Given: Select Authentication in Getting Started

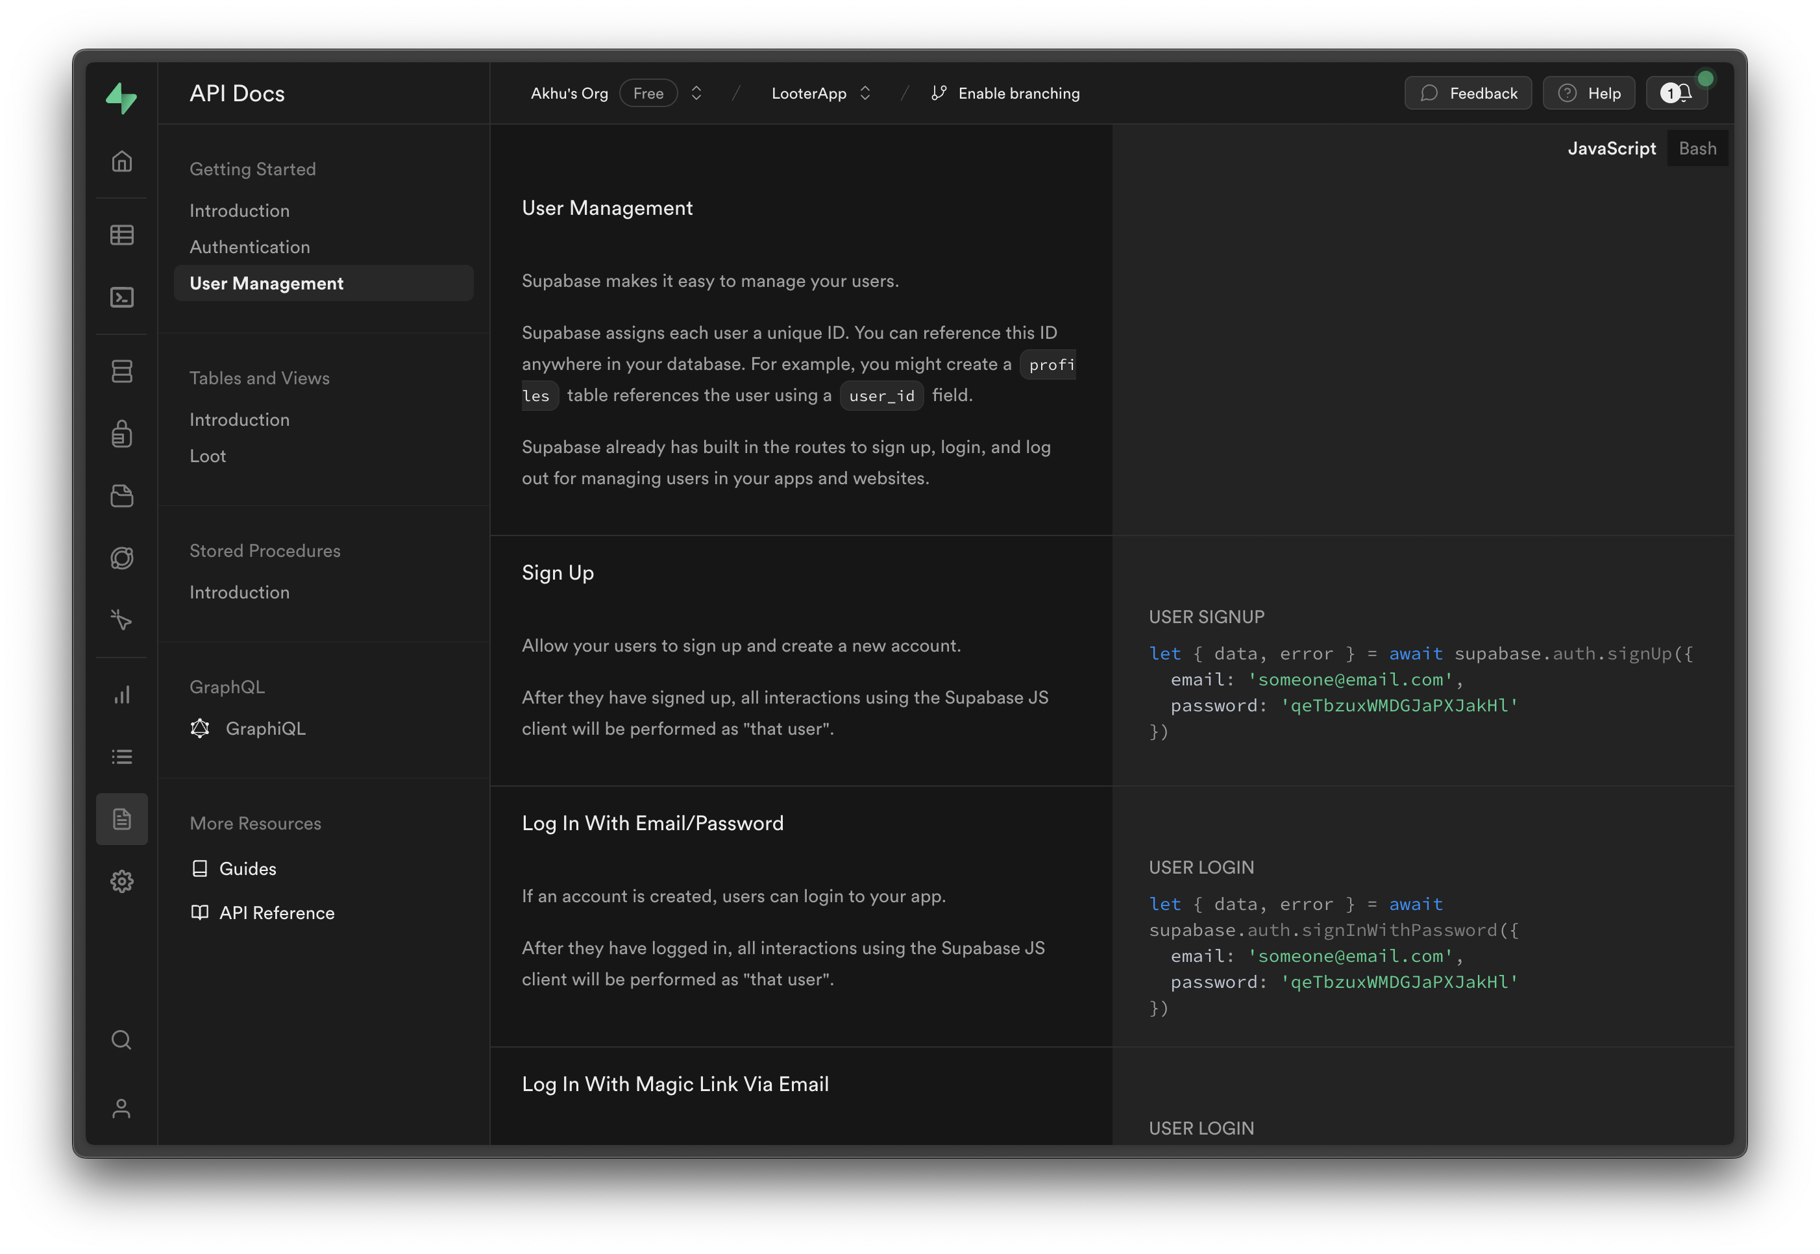Looking at the screenshot, I should pyautogui.click(x=250, y=247).
